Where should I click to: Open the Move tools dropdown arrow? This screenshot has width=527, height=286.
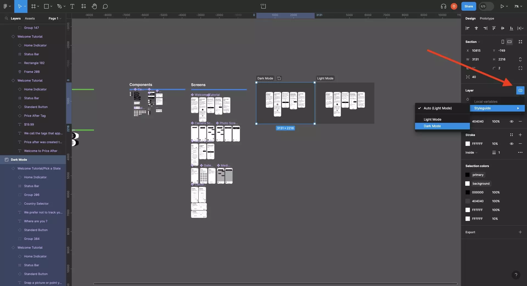click(25, 6)
